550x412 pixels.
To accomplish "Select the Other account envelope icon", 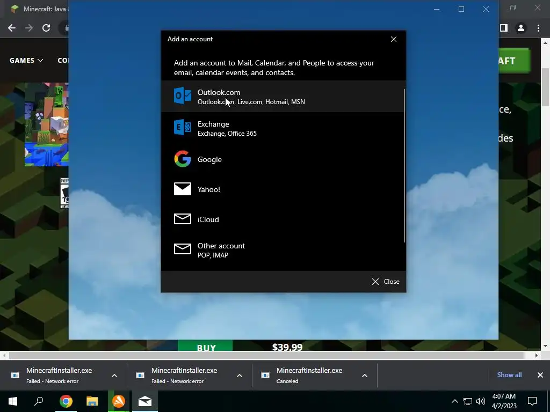I will click(x=183, y=249).
